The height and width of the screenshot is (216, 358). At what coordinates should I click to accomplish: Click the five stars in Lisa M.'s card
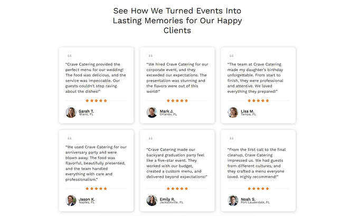point(258,101)
